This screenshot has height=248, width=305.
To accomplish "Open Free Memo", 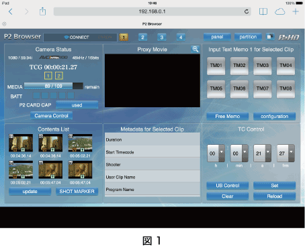I will click(228, 116).
